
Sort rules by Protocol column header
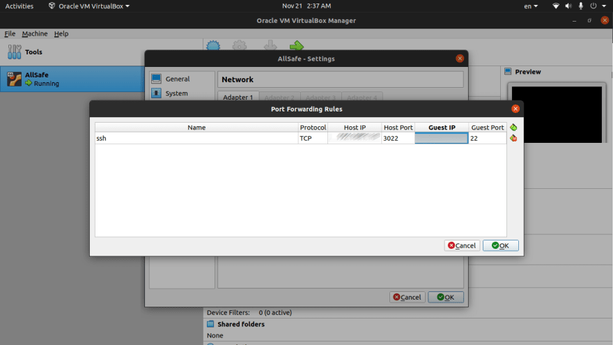[x=313, y=128]
